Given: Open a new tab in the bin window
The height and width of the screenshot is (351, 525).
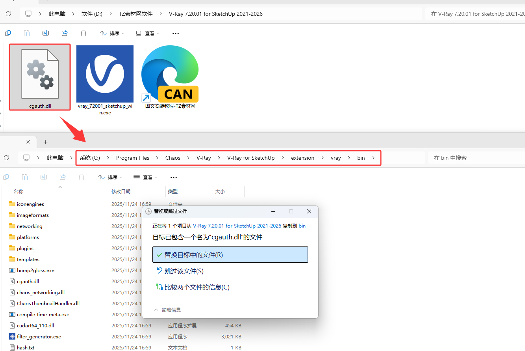Looking at the screenshot, I should pos(45,142).
